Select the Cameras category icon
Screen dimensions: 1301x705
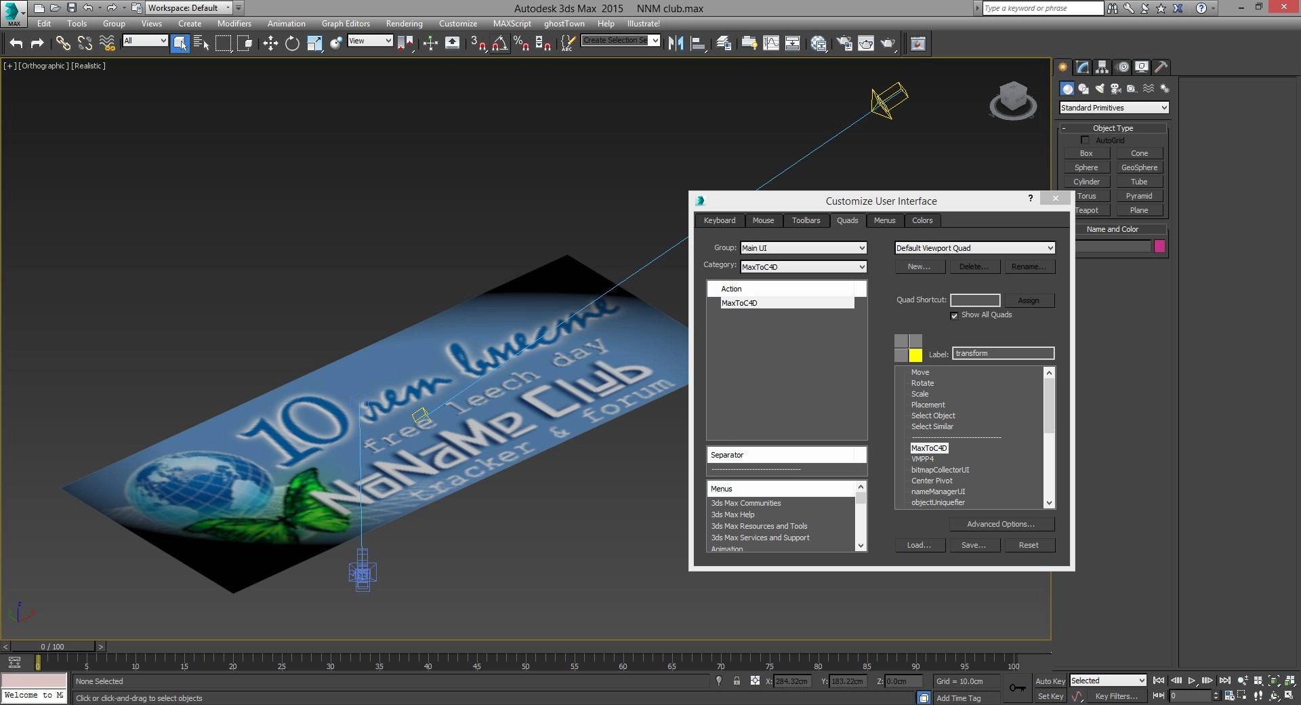click(1116, 89)
